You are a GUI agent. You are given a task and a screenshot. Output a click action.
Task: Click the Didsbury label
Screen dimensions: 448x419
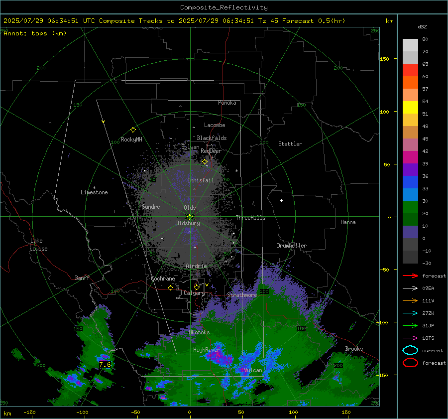click(x=188, y=223)
